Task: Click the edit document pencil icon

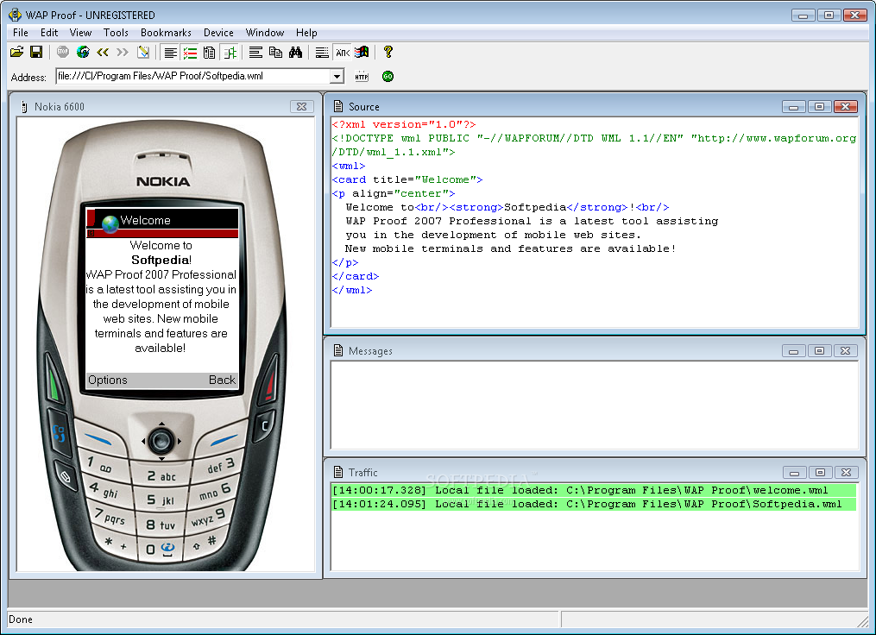Action: pyautogui.click(x=143, y=53)
